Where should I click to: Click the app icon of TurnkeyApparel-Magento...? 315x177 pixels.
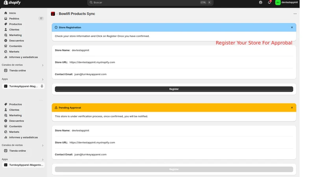[6, 165]
